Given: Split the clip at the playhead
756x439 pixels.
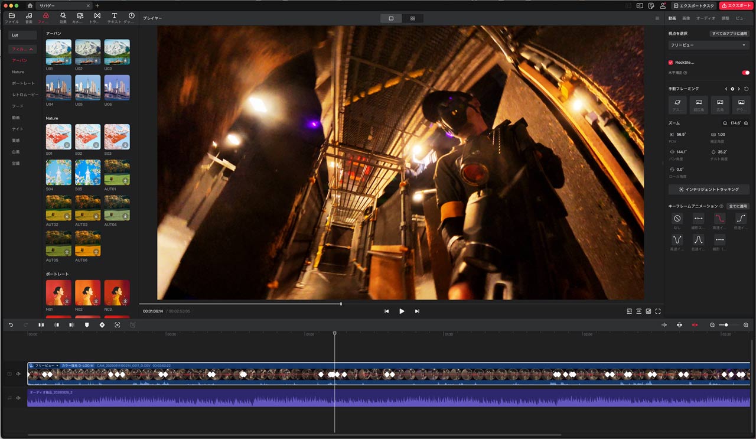Looking at the screenshot, I should click(41, 325).
